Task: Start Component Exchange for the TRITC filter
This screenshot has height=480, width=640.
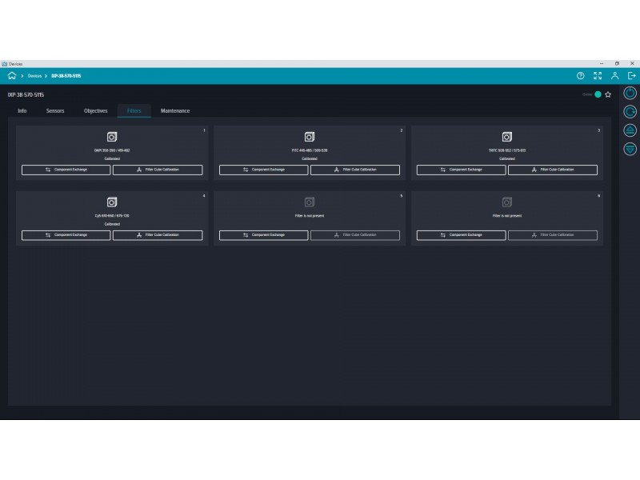Action: click(x=462, y=170)
